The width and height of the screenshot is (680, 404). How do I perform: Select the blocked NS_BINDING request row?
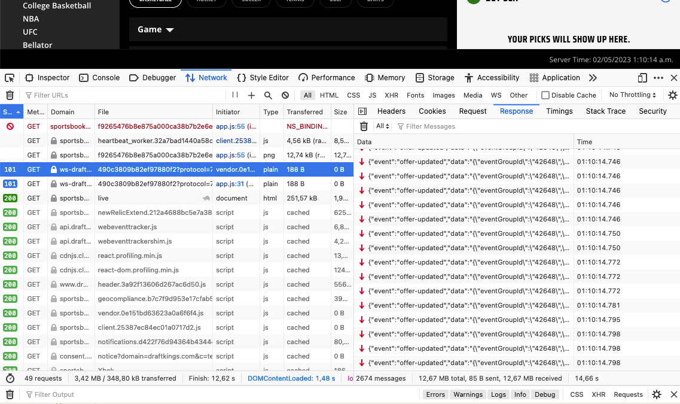point(176,126)
